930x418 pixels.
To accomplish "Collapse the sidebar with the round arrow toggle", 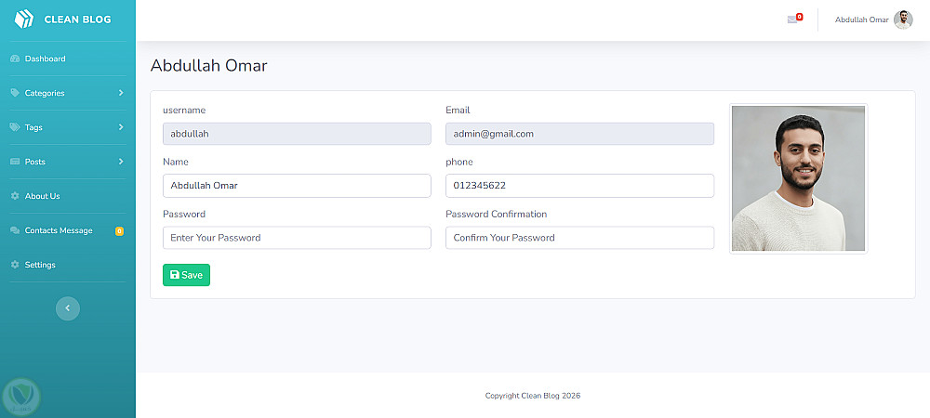I will [68, 307].
